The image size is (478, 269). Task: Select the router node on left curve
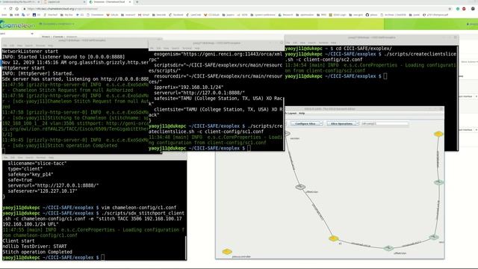point(300,187)
